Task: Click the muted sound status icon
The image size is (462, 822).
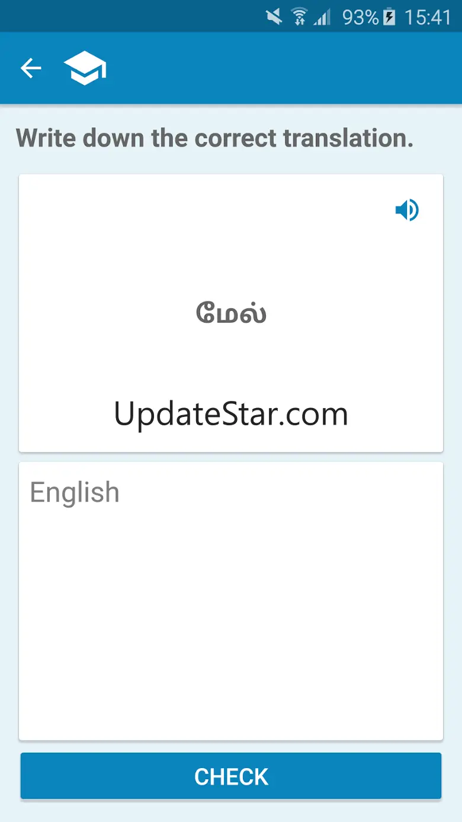Action: 274,17
